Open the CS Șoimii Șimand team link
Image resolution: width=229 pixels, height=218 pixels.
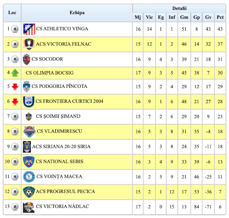coord(58,116)
